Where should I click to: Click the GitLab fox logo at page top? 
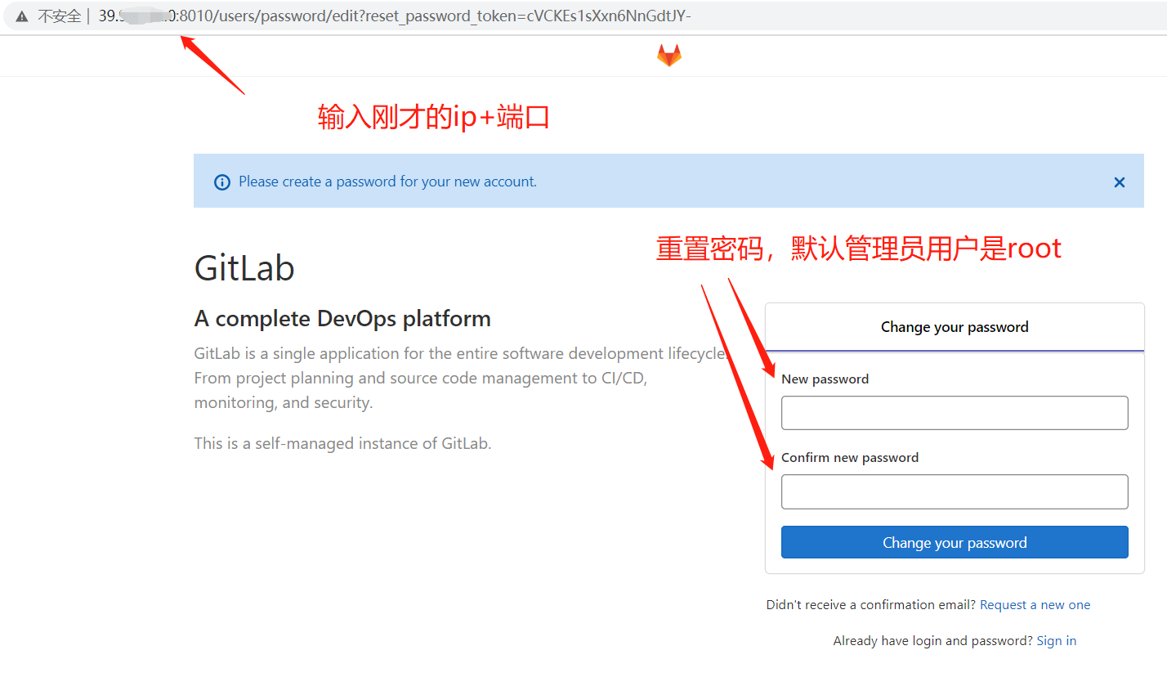668,55
